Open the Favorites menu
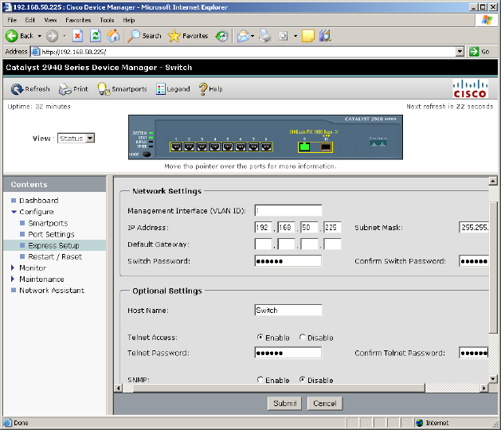The image size is (501, 430). click(x=78, y=20)
